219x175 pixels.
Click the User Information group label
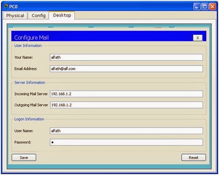[28, 45]
